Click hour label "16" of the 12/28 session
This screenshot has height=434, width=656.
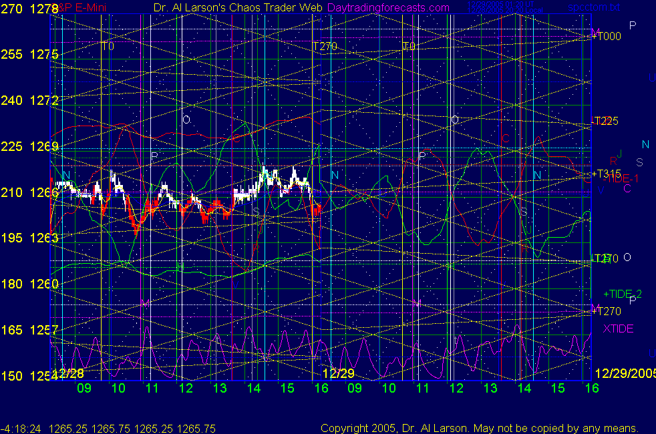pyautogui.click(x=321, y=388)
